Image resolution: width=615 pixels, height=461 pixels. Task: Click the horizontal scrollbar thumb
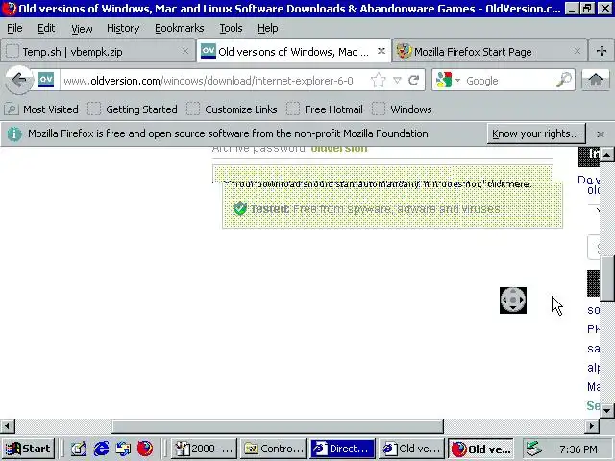[x=278, y=426]
